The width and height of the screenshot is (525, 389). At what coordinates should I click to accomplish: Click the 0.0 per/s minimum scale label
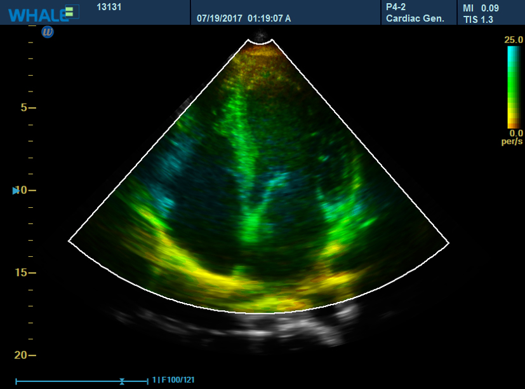pyautogui.click(x=512, y=137)
